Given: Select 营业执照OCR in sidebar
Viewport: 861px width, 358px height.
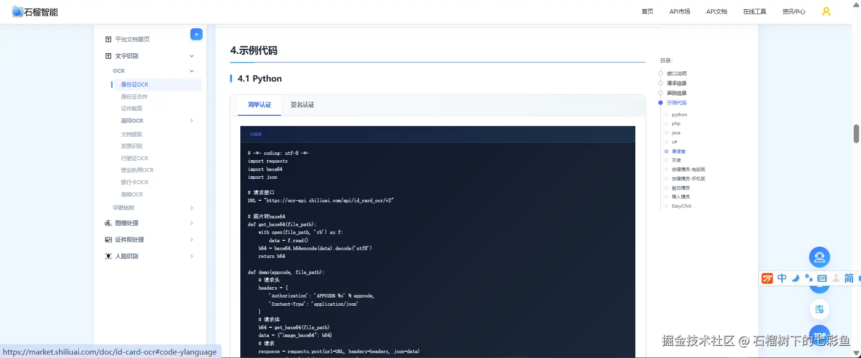Looking at the screenshot, I should [x=137, y=170].
